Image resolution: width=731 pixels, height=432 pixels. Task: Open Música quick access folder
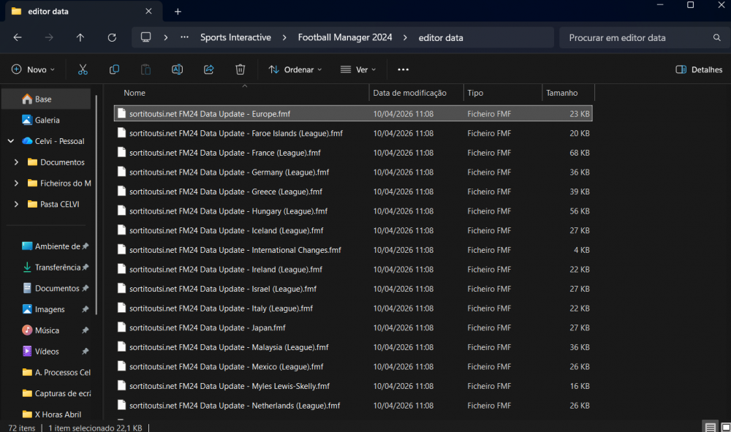click(46, 330)
